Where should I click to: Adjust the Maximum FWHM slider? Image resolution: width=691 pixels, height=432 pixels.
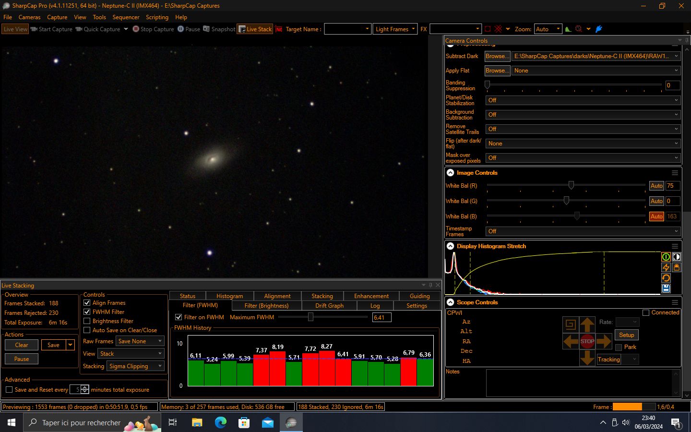tap(310, 317)
